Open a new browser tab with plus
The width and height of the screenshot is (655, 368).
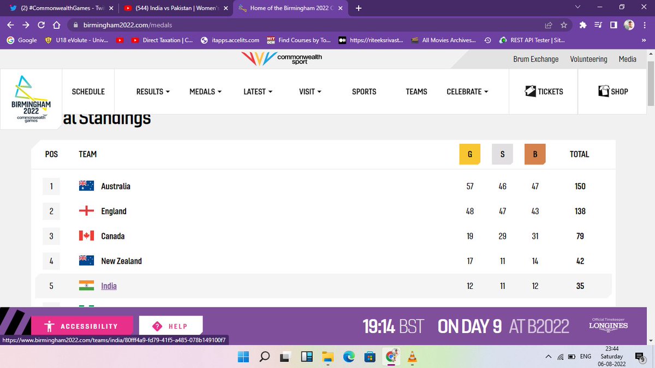[359, 8]
